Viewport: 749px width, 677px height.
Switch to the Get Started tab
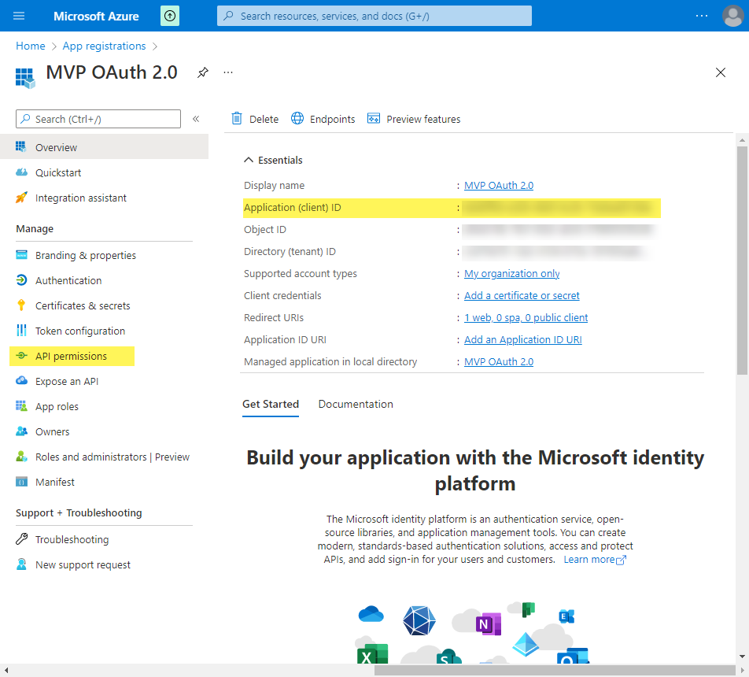point(271,405)
